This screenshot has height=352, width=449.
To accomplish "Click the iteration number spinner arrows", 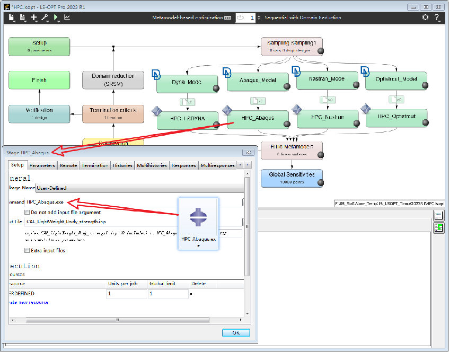I will coord(259,17).
